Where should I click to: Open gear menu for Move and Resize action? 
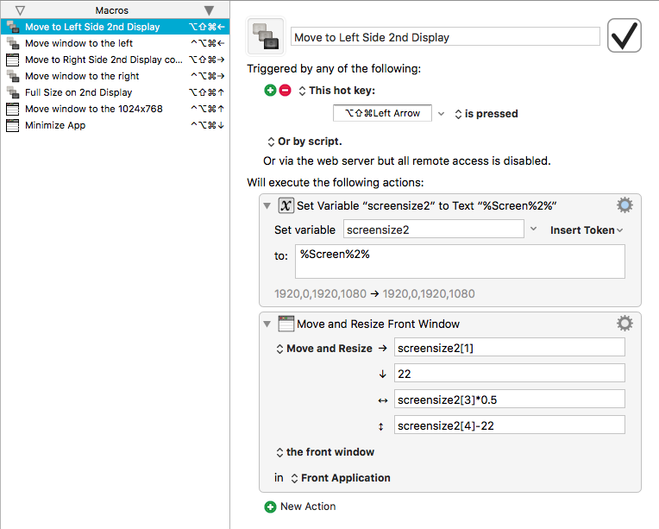pos(624,324)
